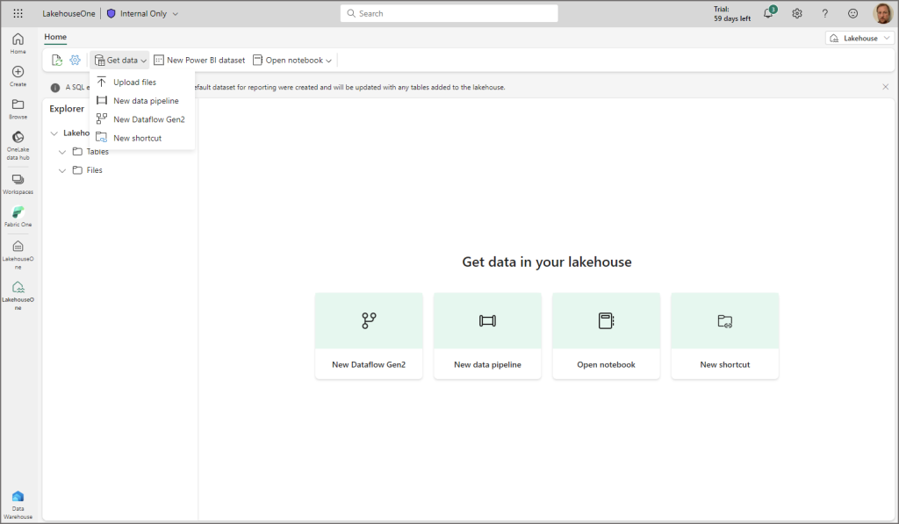Click the Trial 59 days left text

732,14
